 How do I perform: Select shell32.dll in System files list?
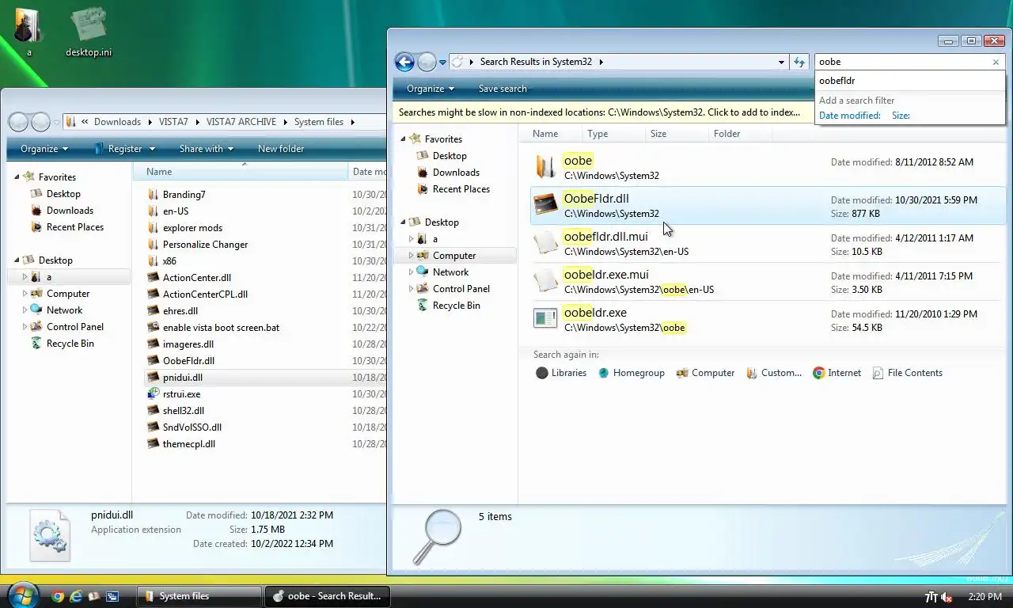(x=183, y=411)
